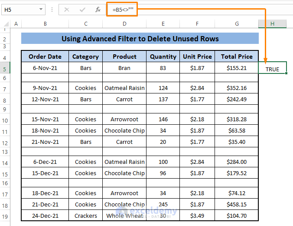This screenshot has height=226, width=293.
Task: Click the date cell 15-Nov-21
Action: pos(45,119)
